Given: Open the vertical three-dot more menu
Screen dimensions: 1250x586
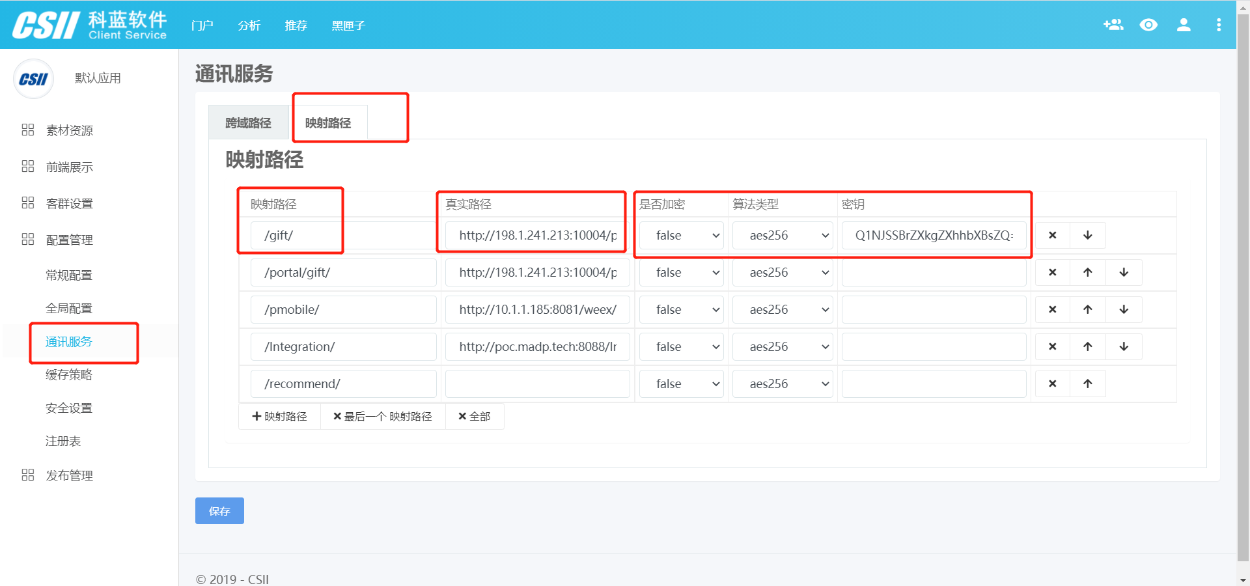Looking at the screenshot, I should (1219, 25).
